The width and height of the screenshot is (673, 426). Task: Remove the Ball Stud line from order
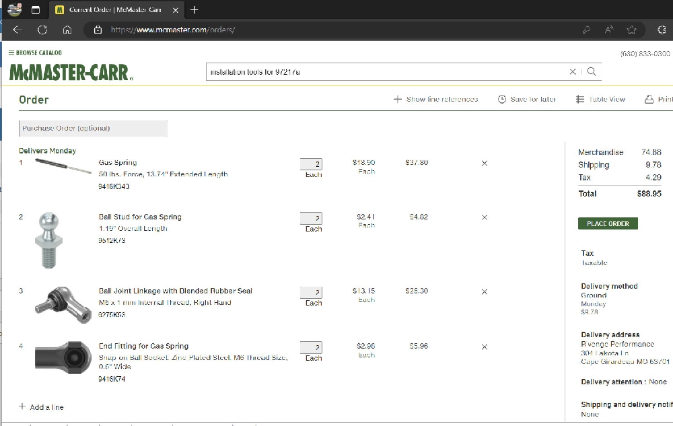[484, 217]
